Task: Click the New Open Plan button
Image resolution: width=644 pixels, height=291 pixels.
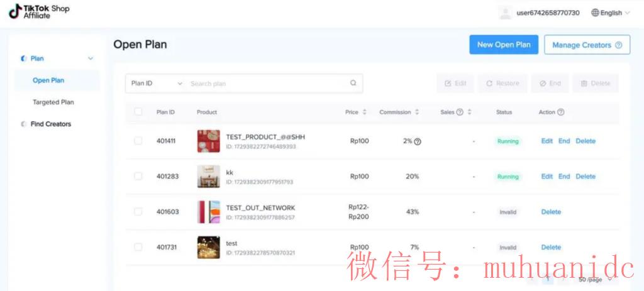Action: 504,45
